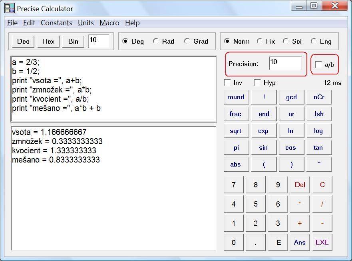
Task: Select the Rad angle mode
Action: (156, 41)
